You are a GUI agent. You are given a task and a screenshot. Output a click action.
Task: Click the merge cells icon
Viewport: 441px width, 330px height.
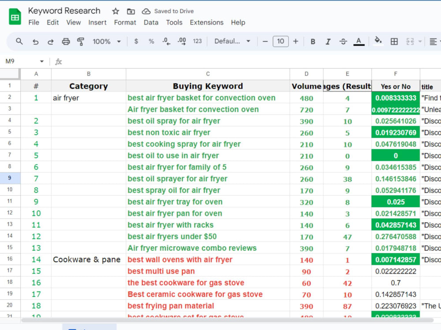click(410, 41)
